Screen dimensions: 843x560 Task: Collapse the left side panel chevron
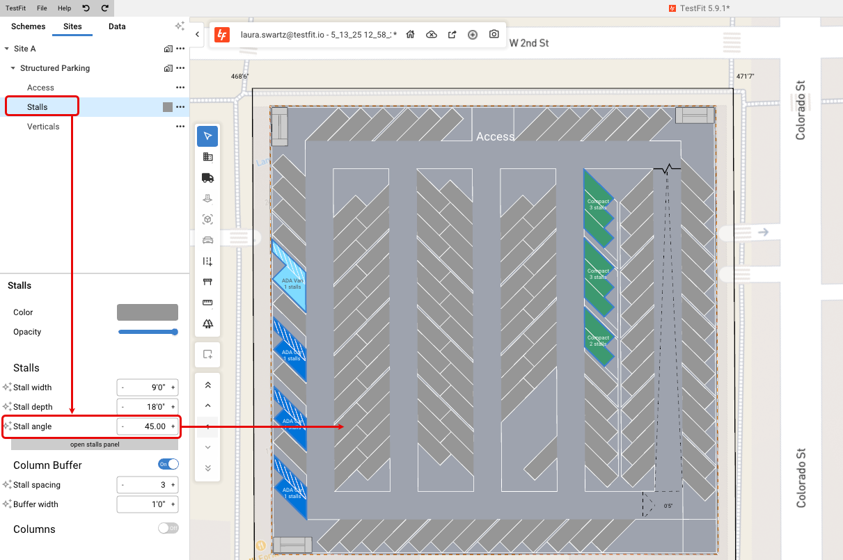tap(198, 34)
